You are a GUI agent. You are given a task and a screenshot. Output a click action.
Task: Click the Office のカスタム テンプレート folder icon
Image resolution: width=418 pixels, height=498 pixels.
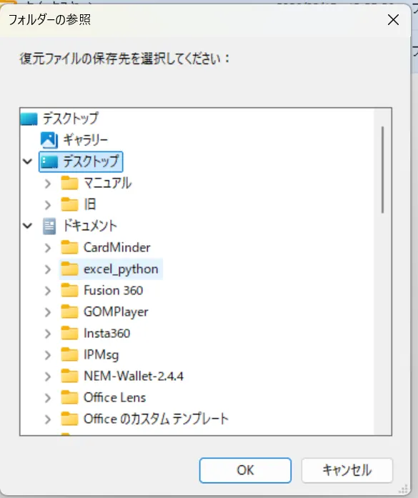click(69, 419)
